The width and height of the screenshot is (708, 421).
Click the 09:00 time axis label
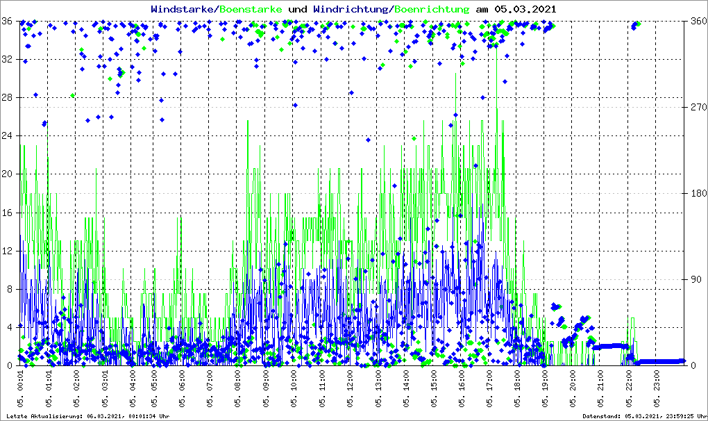(267, 391)
